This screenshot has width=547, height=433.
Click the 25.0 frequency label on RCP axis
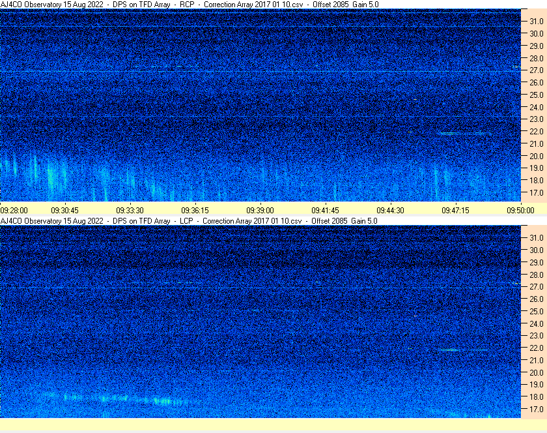click(537, 95)
